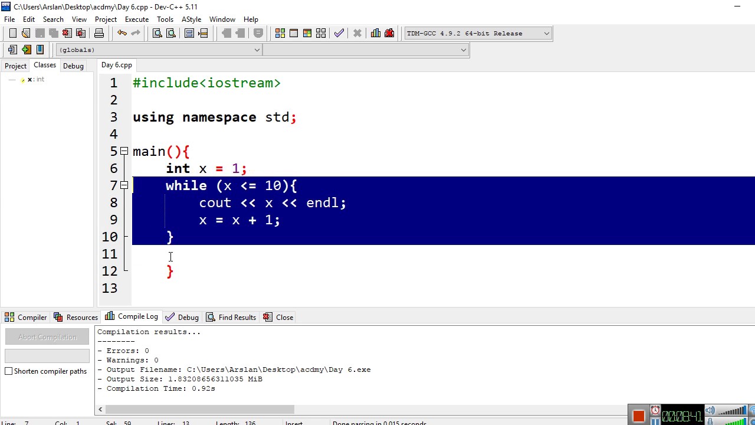
Task: Compile using the four-color squares icon
Action: [280, 34]
